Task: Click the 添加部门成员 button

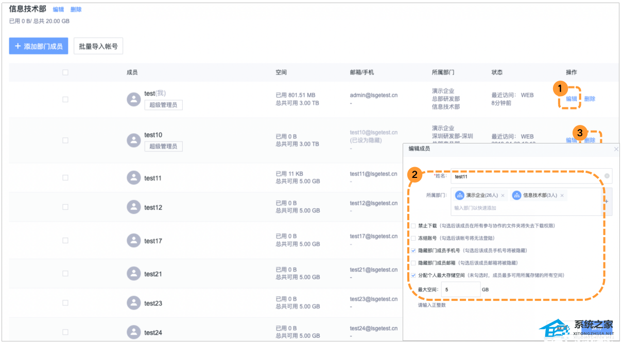Action: pyautogui.click(x=39, y=46)
